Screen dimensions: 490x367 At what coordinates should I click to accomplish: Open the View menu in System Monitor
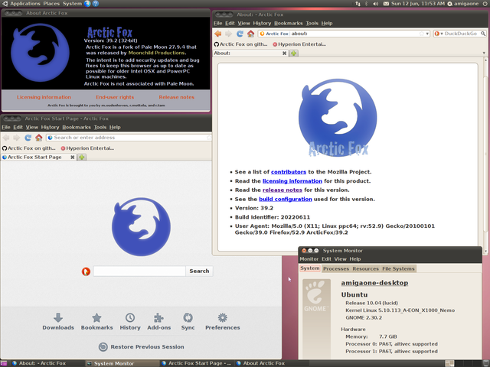pos(340,259)
